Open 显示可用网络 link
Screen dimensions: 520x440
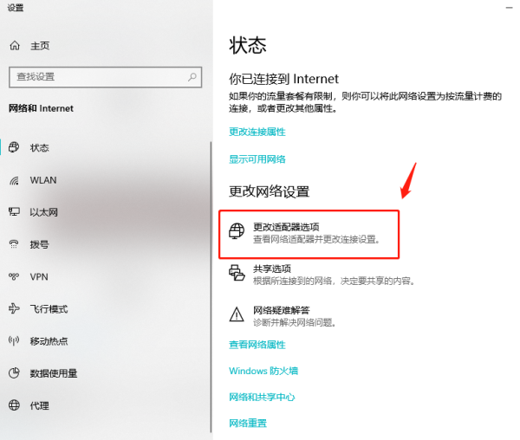click(257, 159)
